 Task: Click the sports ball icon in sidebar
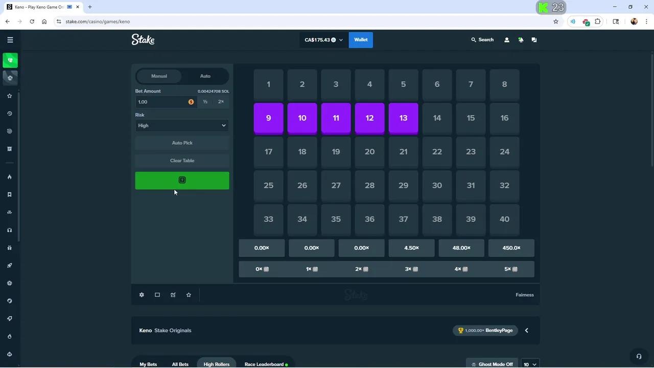pos(10,78)
